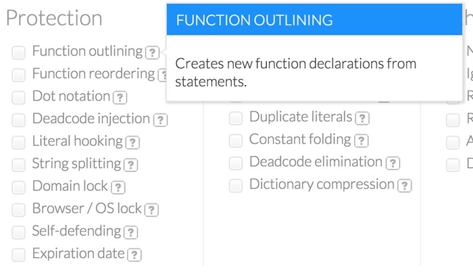Click the Expiration date help icon
473x276 pixels.
pyautogui.click(x=134, y=254)
